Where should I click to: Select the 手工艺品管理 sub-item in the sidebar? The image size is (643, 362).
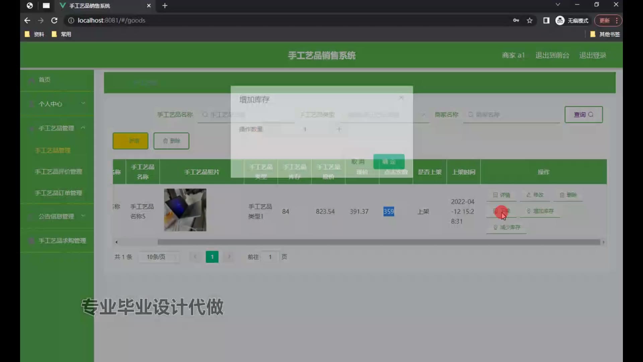click(x=53, y=150)
